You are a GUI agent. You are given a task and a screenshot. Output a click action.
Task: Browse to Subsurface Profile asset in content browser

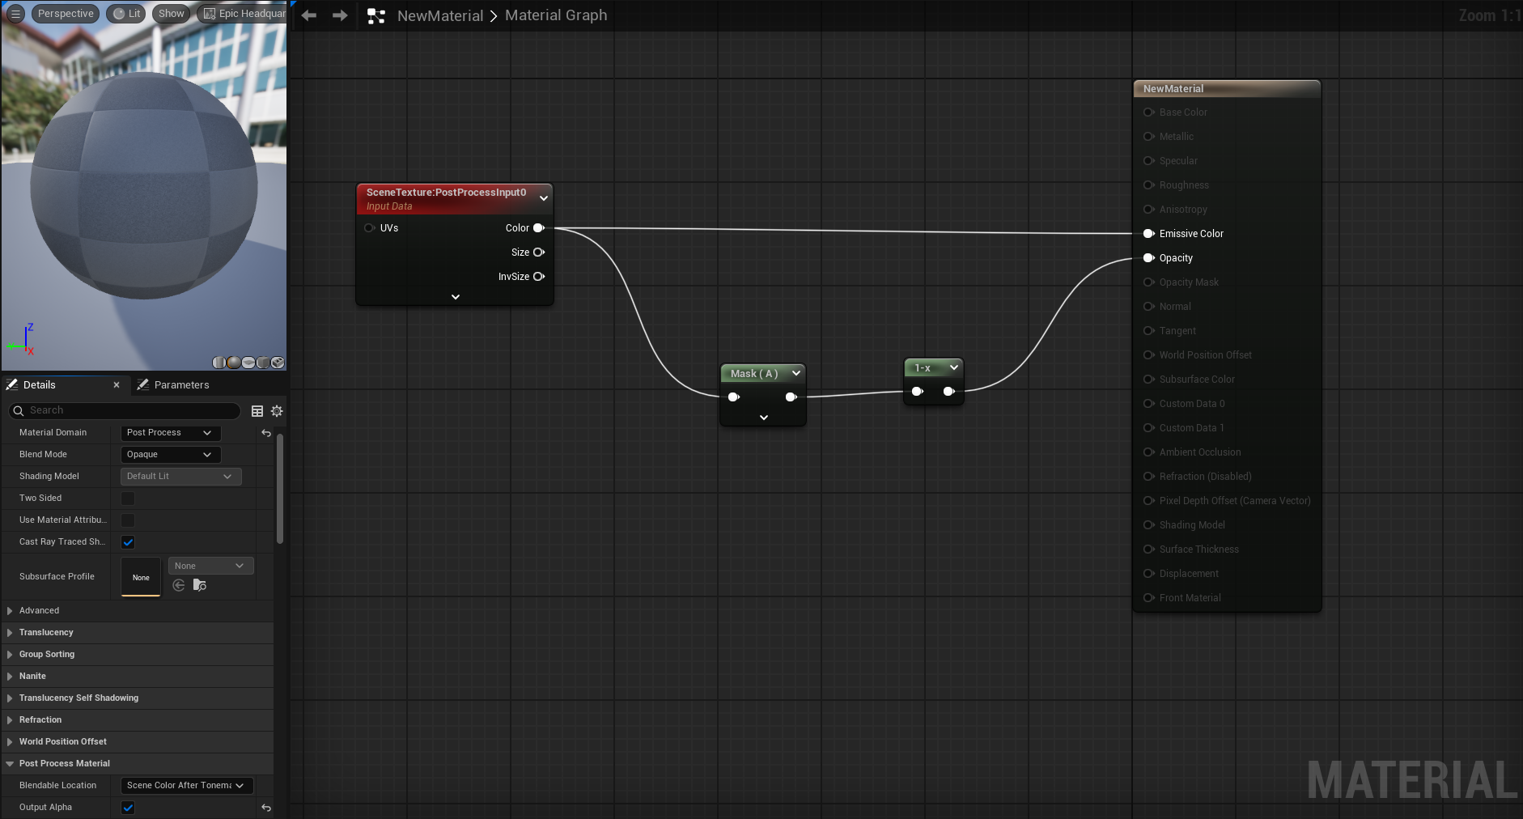pos(200,585)
